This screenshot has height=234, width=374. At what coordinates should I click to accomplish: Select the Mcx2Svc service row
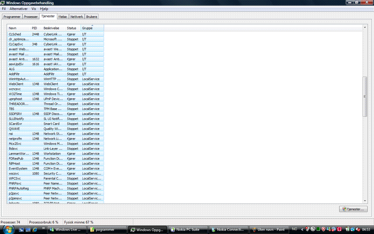pyautogui.click(x=56, y=144)
